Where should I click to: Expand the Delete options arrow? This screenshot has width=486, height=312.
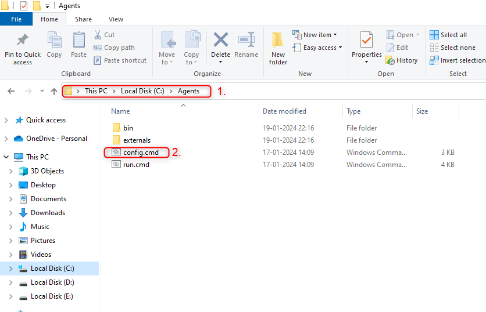(221, 62)
